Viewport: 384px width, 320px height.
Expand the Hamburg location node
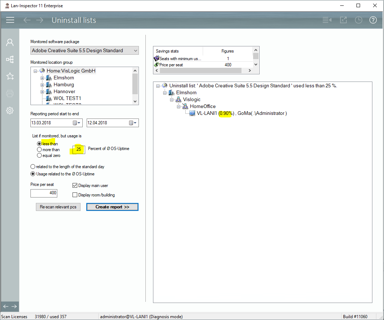click(x=42, y=85)
